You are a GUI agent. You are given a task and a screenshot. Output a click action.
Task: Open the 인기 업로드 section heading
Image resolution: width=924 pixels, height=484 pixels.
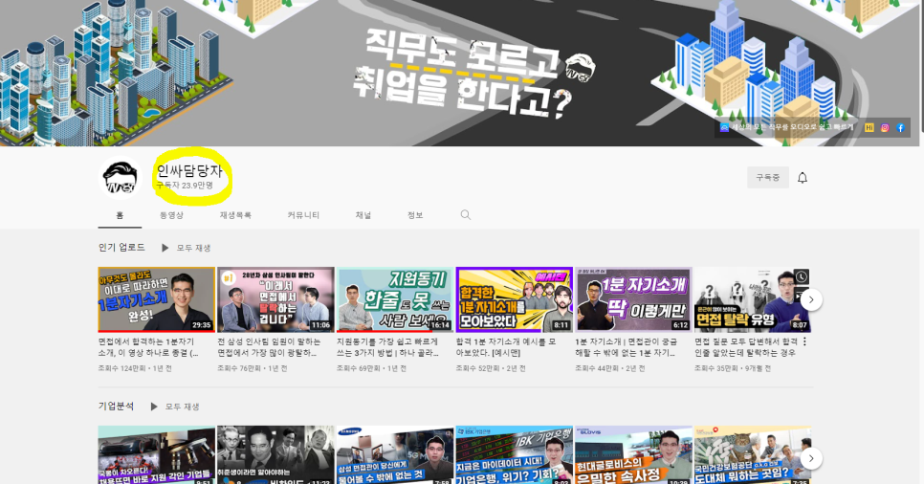121,247
